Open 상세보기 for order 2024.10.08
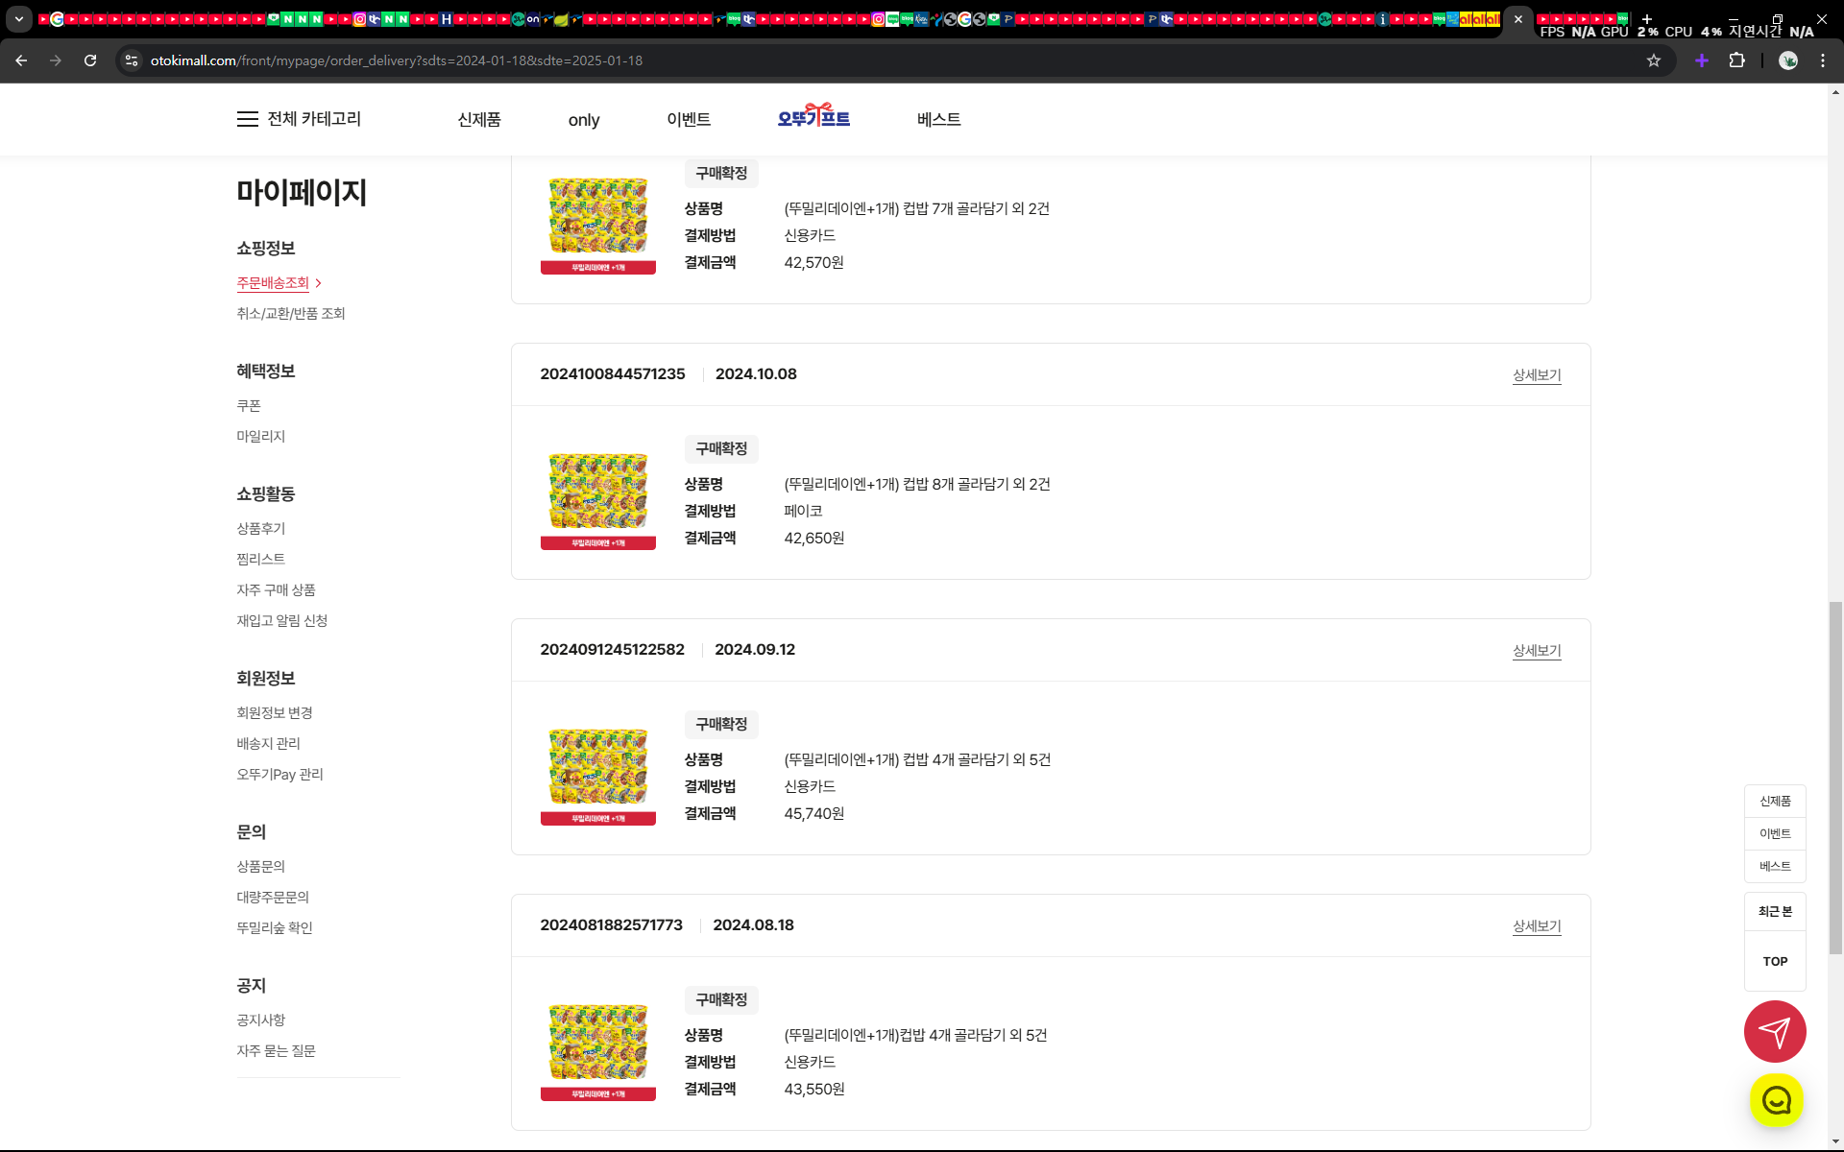 1536,375
